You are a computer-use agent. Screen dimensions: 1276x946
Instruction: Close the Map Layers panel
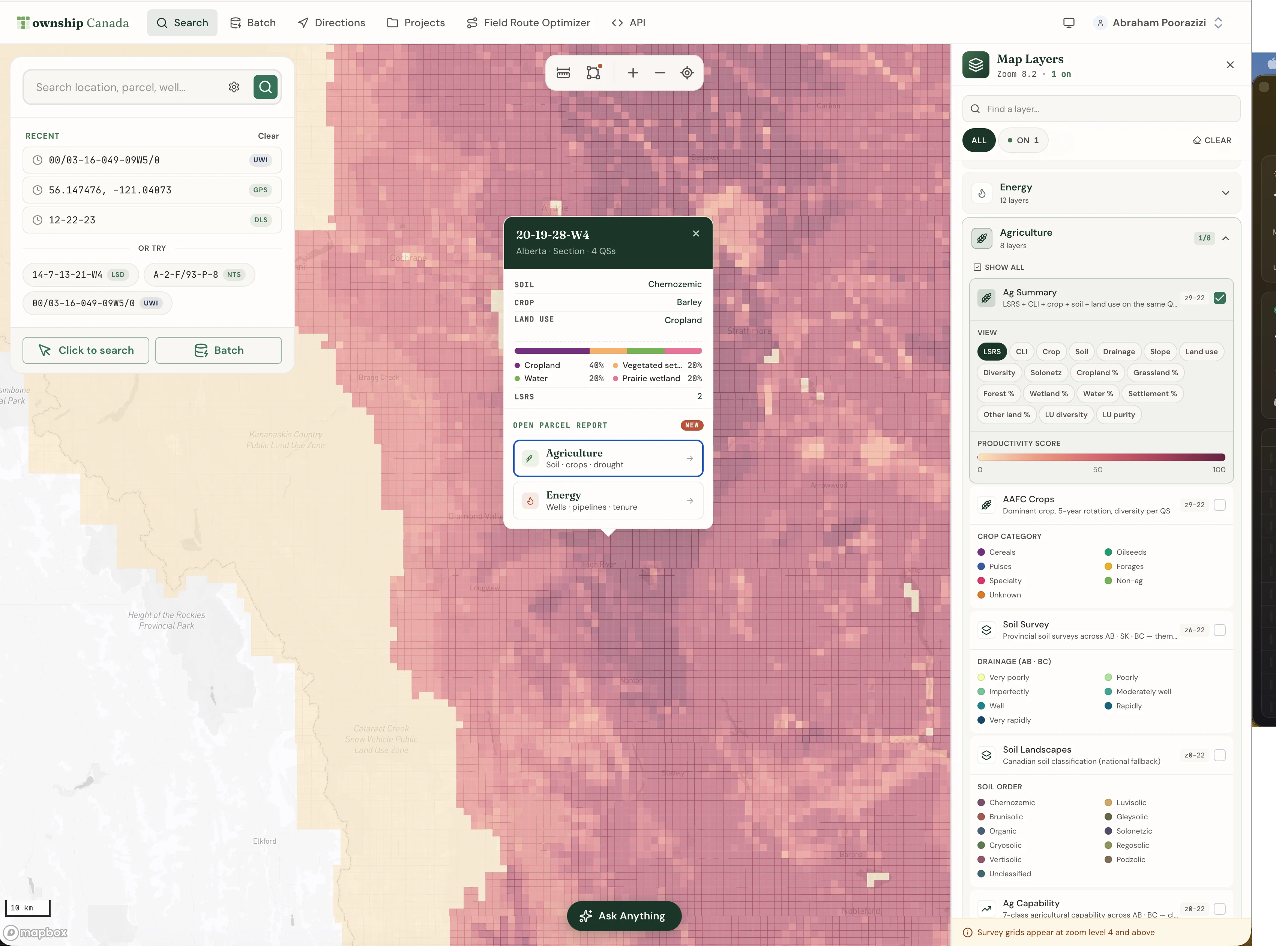point(1229,65)
